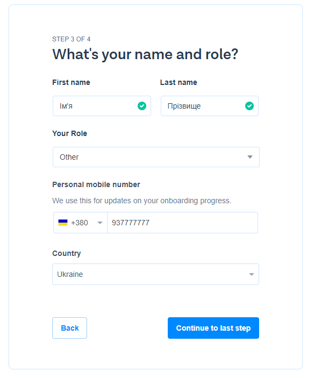Focus the First name input field

click(102, 106)
